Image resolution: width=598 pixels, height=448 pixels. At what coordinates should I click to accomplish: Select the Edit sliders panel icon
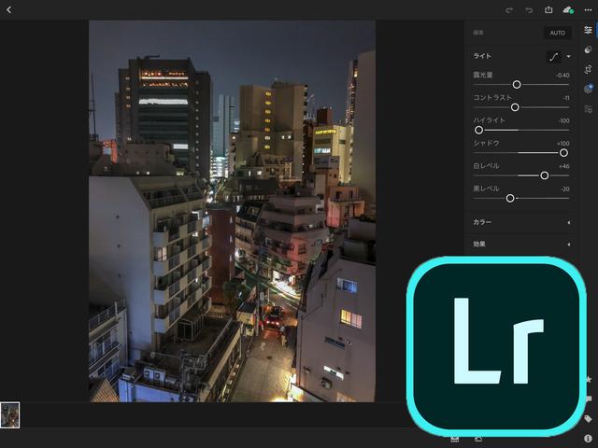(x=588, y=30)
